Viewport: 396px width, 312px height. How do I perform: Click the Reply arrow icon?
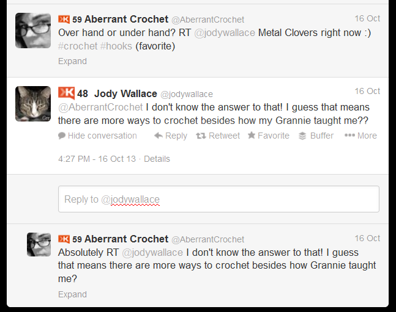(x=158, y=136)
